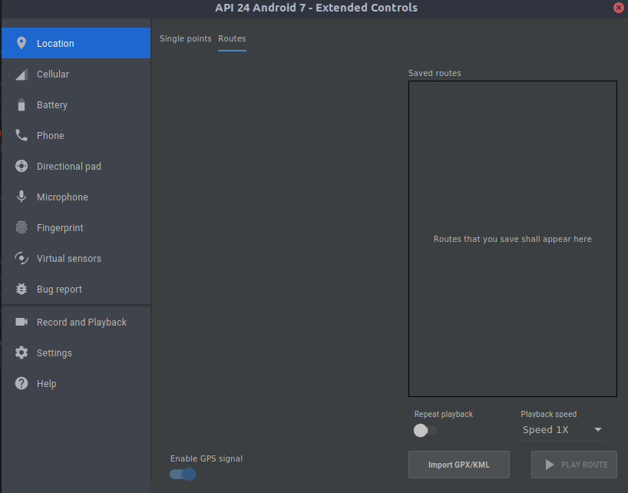
Task: Disable the Enable GPS signal switch
Action: coord(183,474)
